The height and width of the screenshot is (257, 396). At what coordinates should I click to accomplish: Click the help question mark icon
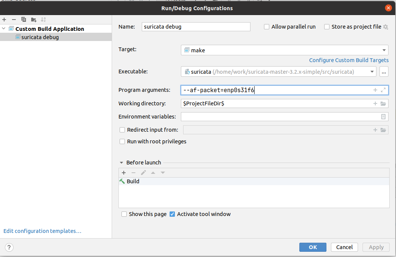pyautogui.click(x=9, y=247)
